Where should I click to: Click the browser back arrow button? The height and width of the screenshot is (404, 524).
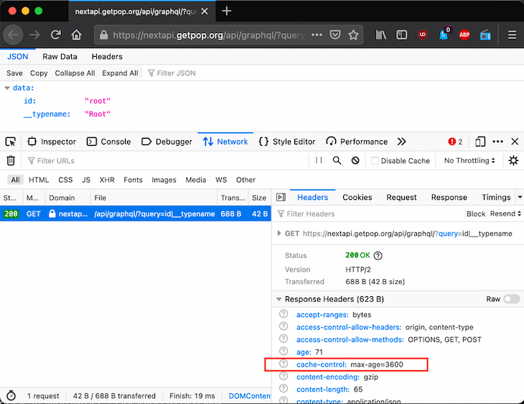pos(13,35)
